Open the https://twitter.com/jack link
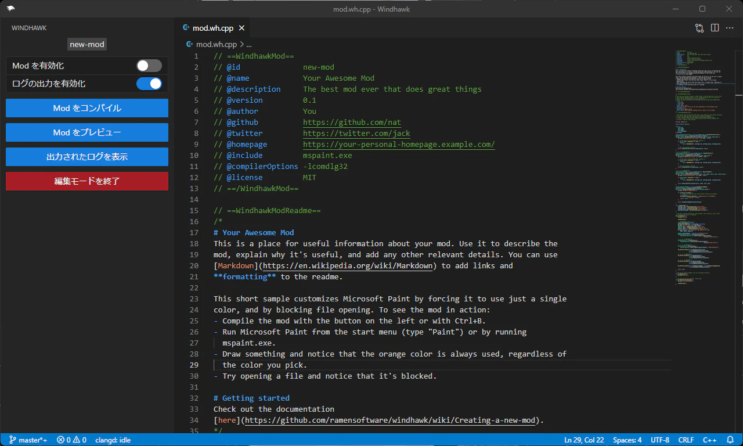 point(356,134)
